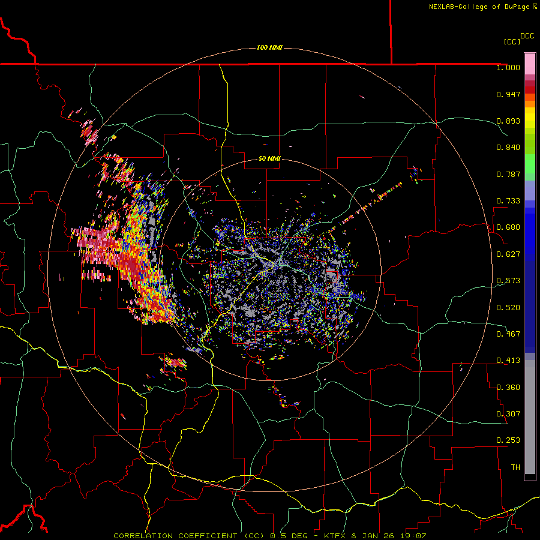Screen dimensions: 540x540
Task: Click the 0.413 scale value
Action: tap(508, 361)
